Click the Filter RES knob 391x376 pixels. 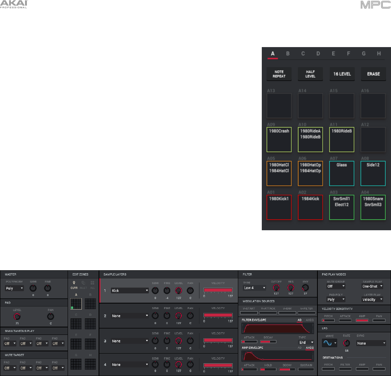(x=291, y=288)
